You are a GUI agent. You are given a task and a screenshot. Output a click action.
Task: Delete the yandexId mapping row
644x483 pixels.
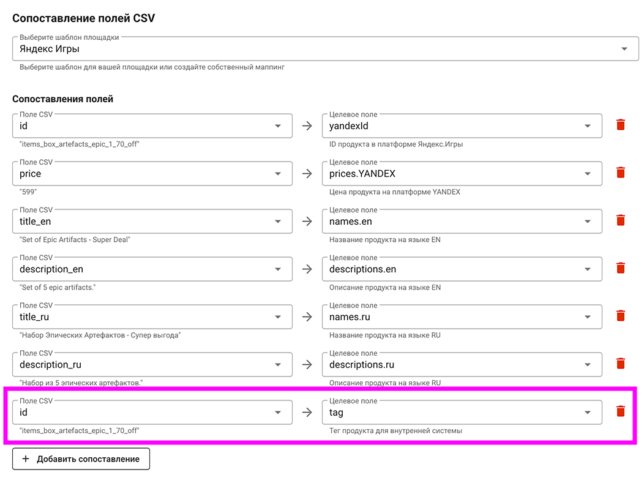pos(620,125)
